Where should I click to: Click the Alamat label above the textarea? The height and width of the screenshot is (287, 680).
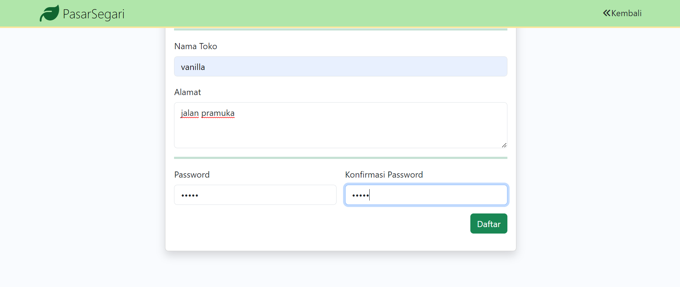coord(187,92)
